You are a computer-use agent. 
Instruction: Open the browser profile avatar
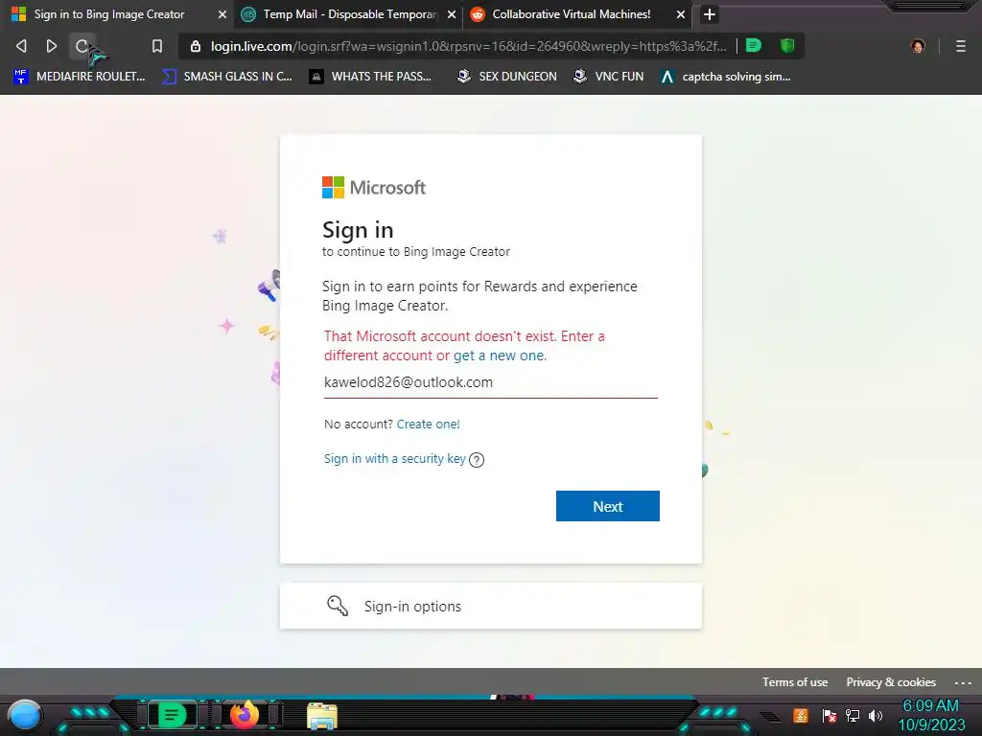[x=918, y=46]
